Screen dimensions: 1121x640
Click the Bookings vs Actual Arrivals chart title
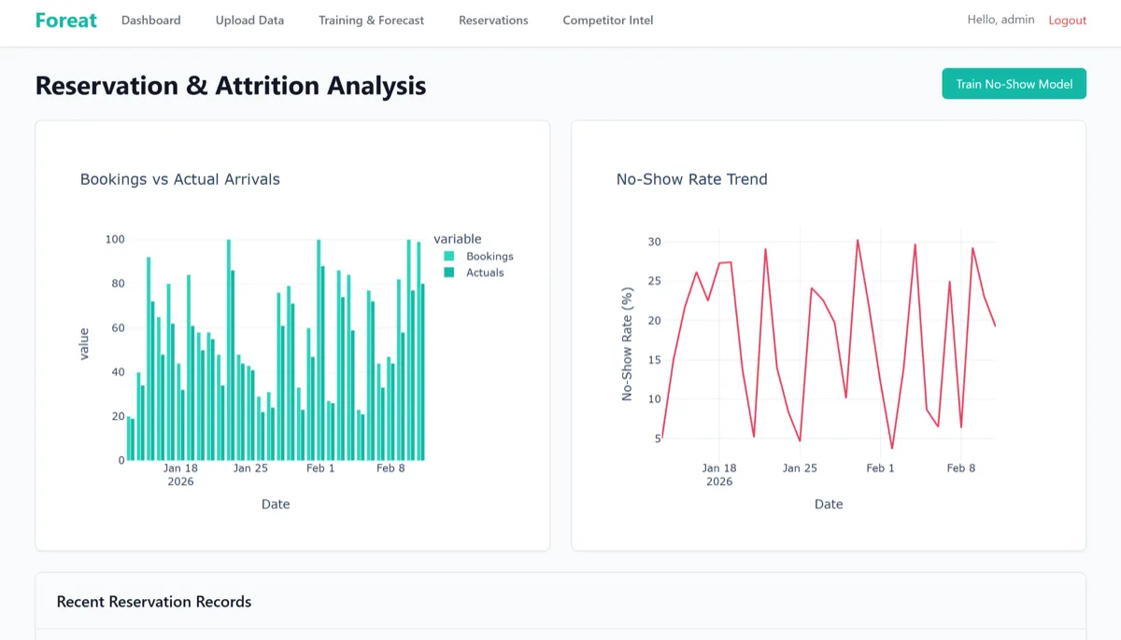[179, 179]
